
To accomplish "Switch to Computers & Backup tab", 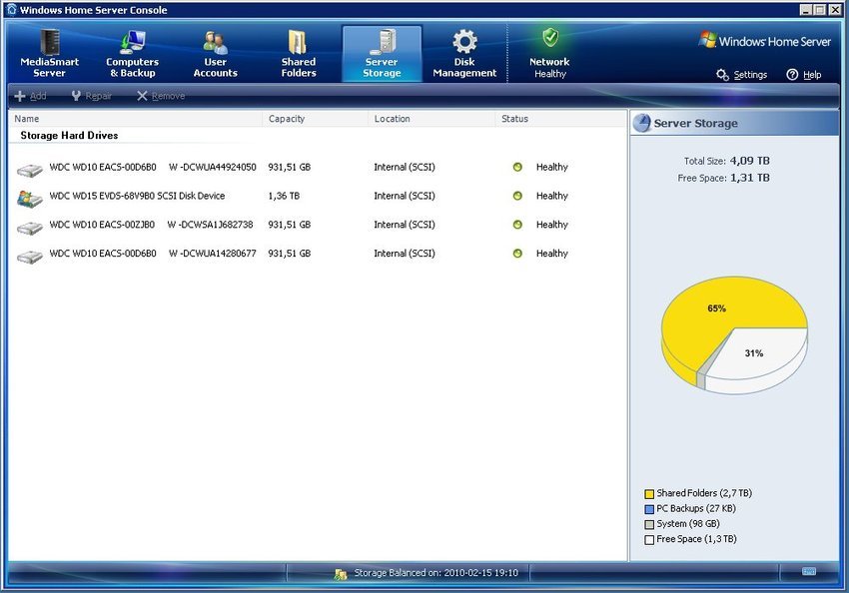I will (132, 54).
